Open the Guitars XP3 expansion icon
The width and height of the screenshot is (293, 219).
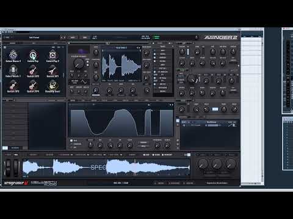13,86
